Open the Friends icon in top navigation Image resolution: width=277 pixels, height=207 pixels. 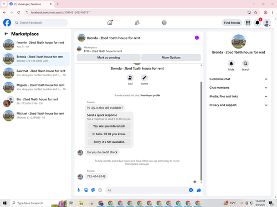click(x=137, y=23)
